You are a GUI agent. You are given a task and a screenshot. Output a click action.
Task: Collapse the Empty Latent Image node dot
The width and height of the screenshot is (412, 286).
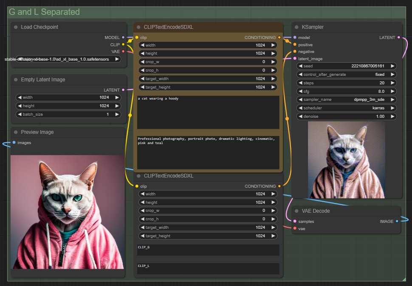pyautogui.click(x=16, y=80)
